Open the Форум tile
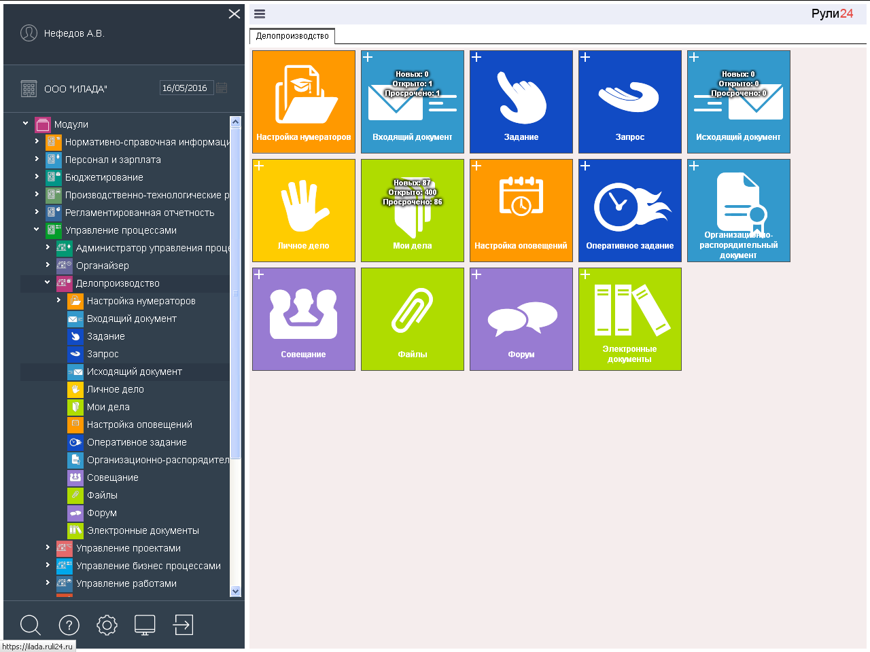Image resolution: width=870 pixels, height=652 pixels. click(x=521, y=319)
